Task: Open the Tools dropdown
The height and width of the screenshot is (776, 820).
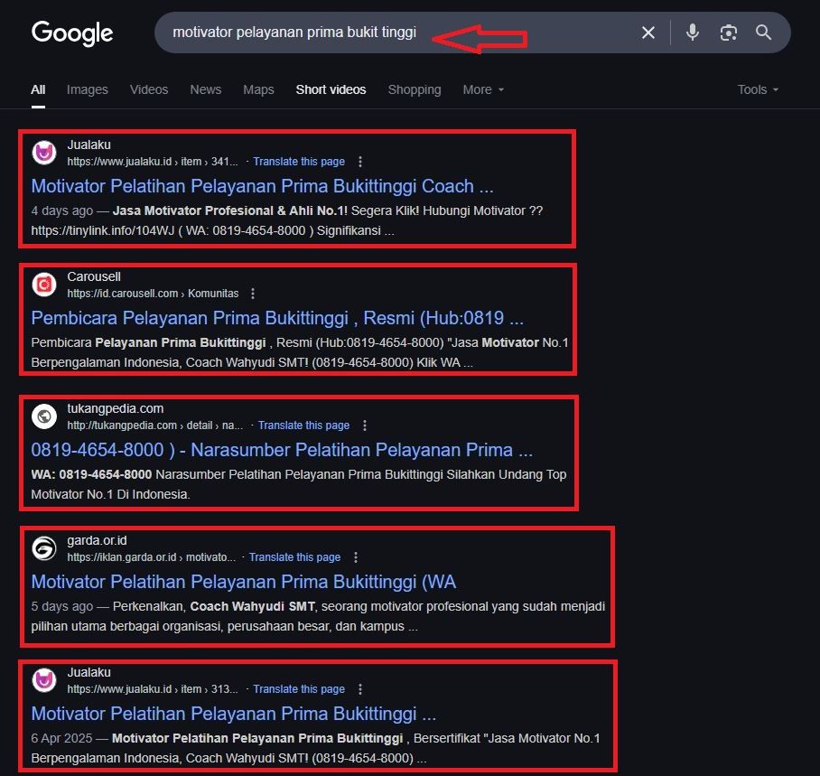Action: click(x=758, y=89)
